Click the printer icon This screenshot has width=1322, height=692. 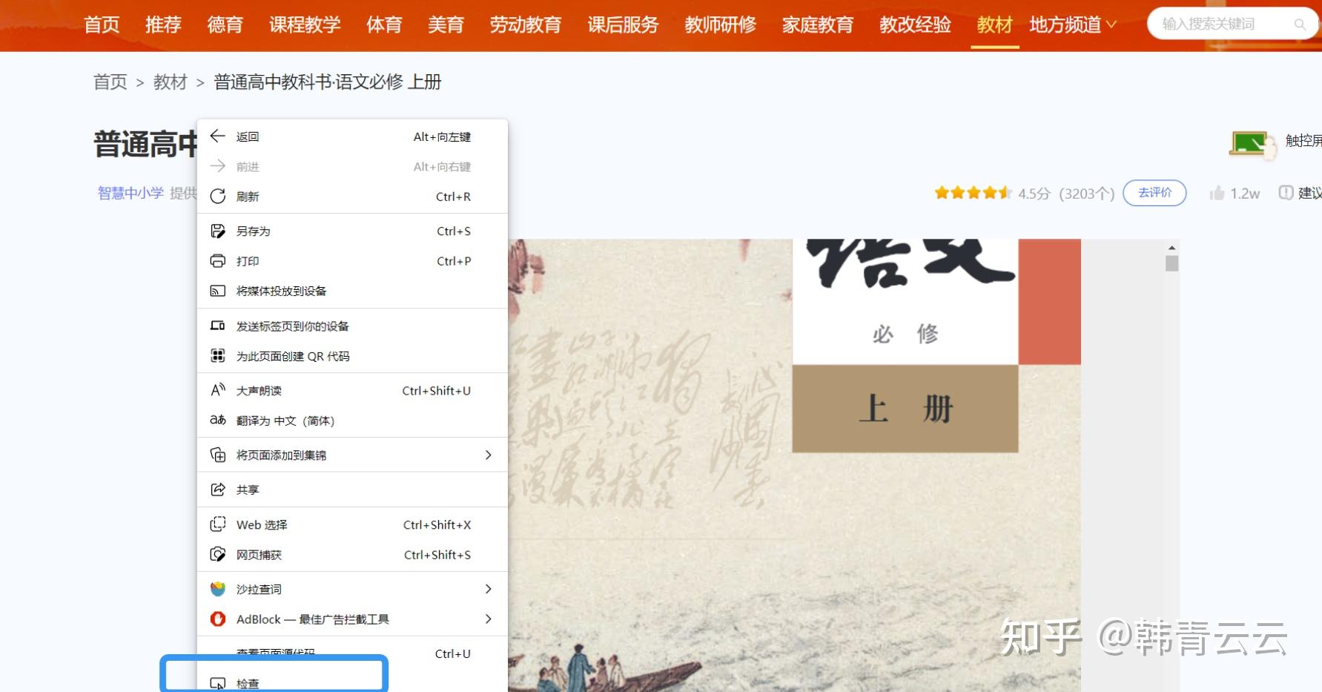tap(217, 260)
